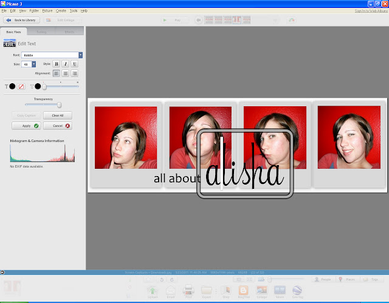Set alignment to center

[66, 73]
